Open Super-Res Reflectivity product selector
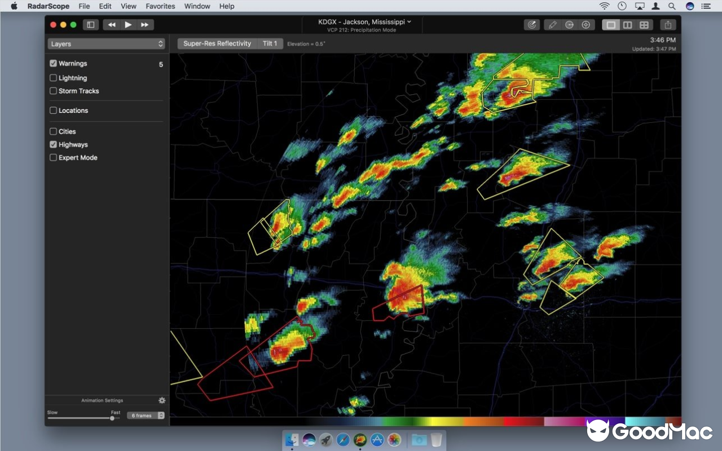 click(x=217, y=43)
